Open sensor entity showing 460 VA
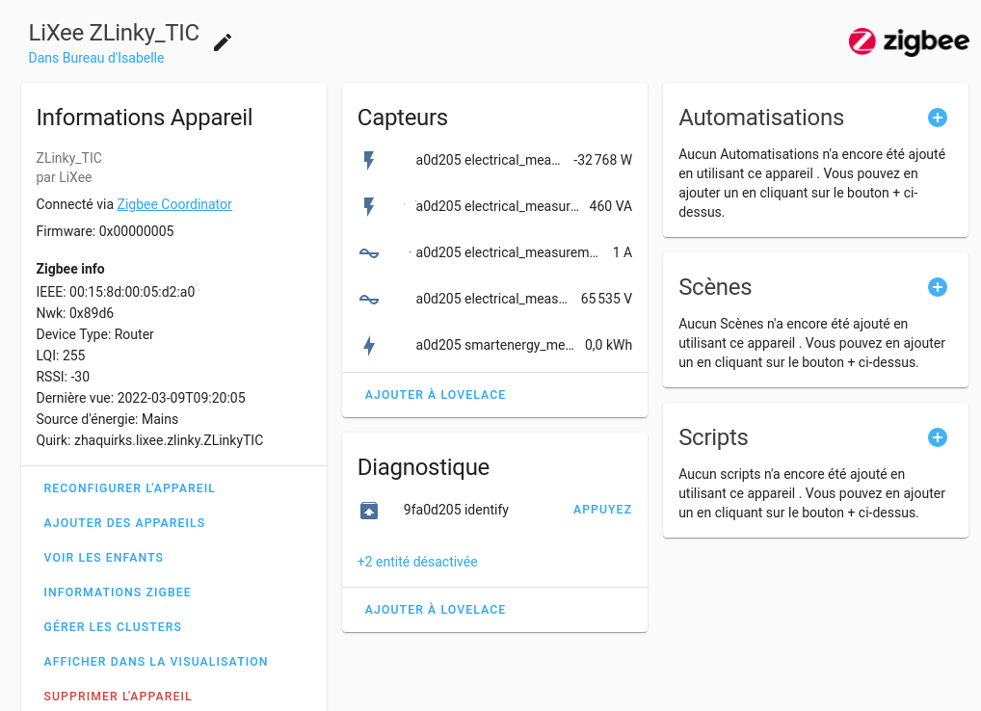 [x=495, y=206]
